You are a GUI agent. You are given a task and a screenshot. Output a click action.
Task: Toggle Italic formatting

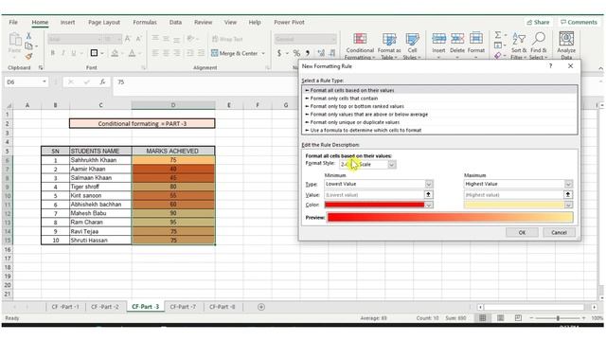coord(63,53)
